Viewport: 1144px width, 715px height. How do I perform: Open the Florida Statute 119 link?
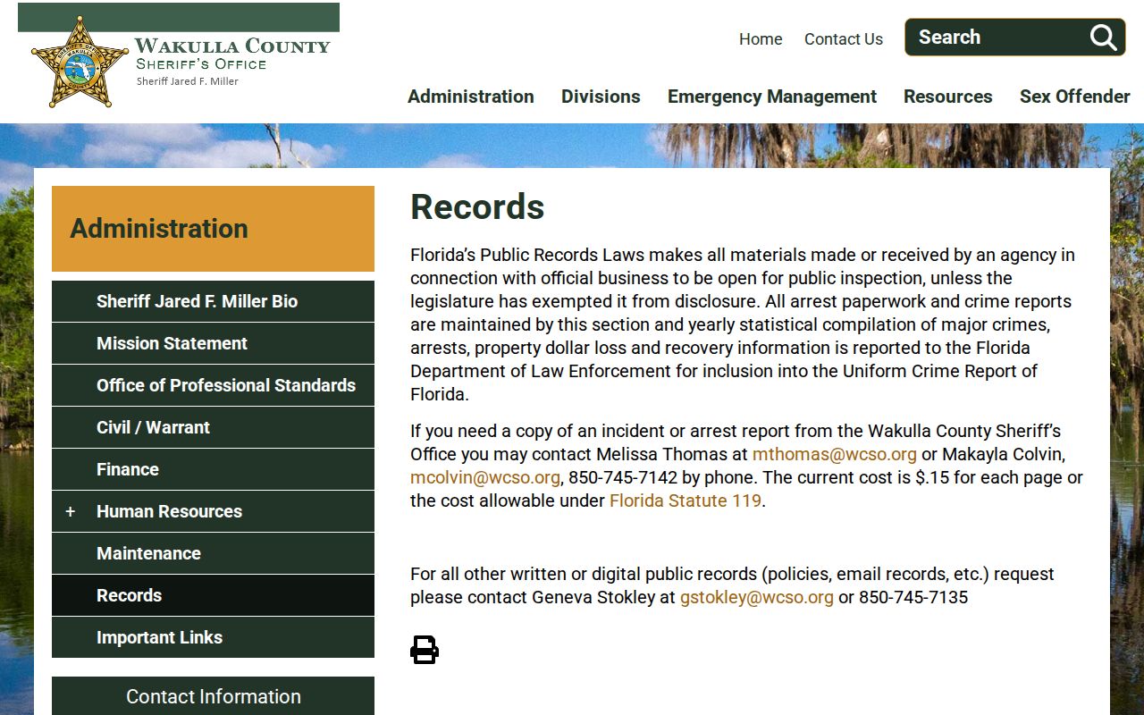[686, 500]
